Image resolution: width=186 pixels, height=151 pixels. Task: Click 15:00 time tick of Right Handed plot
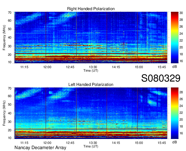point(139,67)
